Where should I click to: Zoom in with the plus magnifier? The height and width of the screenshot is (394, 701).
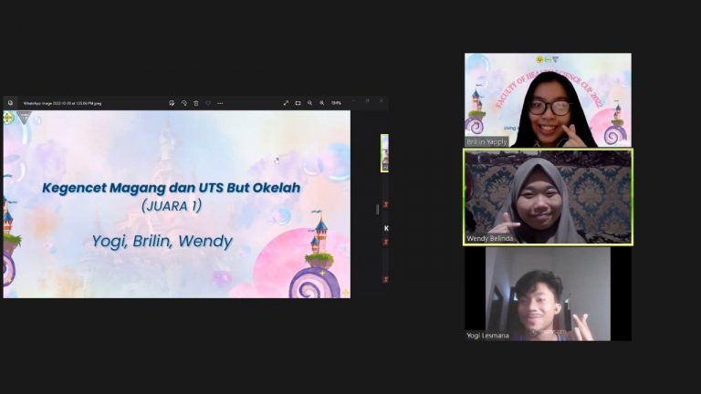point(322,103)
